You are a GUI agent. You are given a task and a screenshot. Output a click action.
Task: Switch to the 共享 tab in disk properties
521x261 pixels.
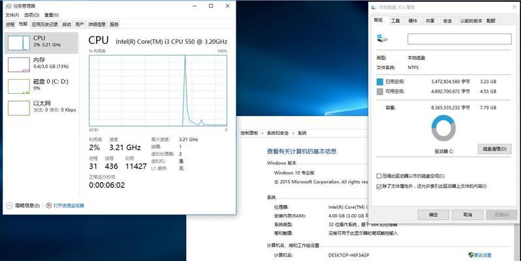(x=430, y=21)
